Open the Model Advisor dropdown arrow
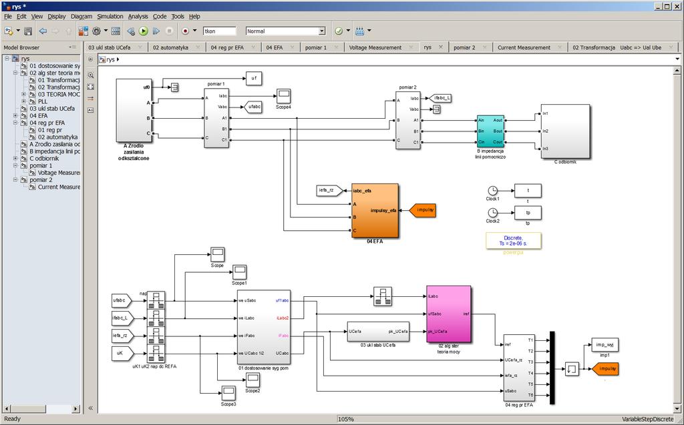The height and width of the screenshot is (425, 684). click(x=348, y=31)
